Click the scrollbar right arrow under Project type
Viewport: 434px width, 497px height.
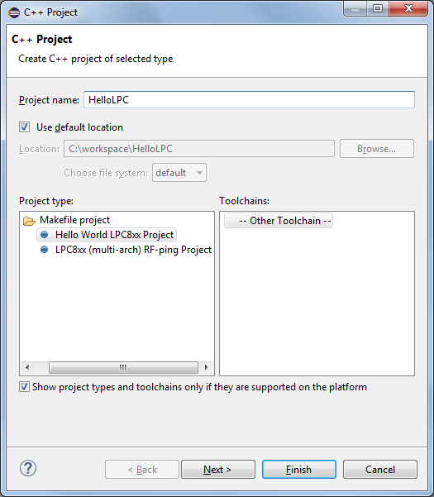[206, 367]
